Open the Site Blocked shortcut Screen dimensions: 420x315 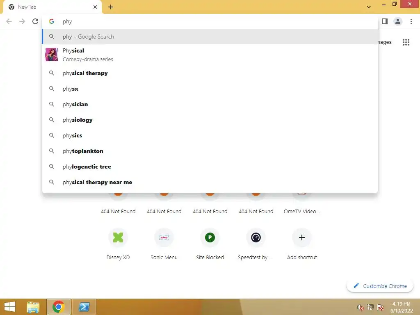click(210, 244)
